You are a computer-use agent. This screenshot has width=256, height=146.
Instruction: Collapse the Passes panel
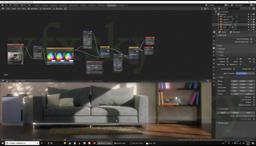tap(221, 52)
